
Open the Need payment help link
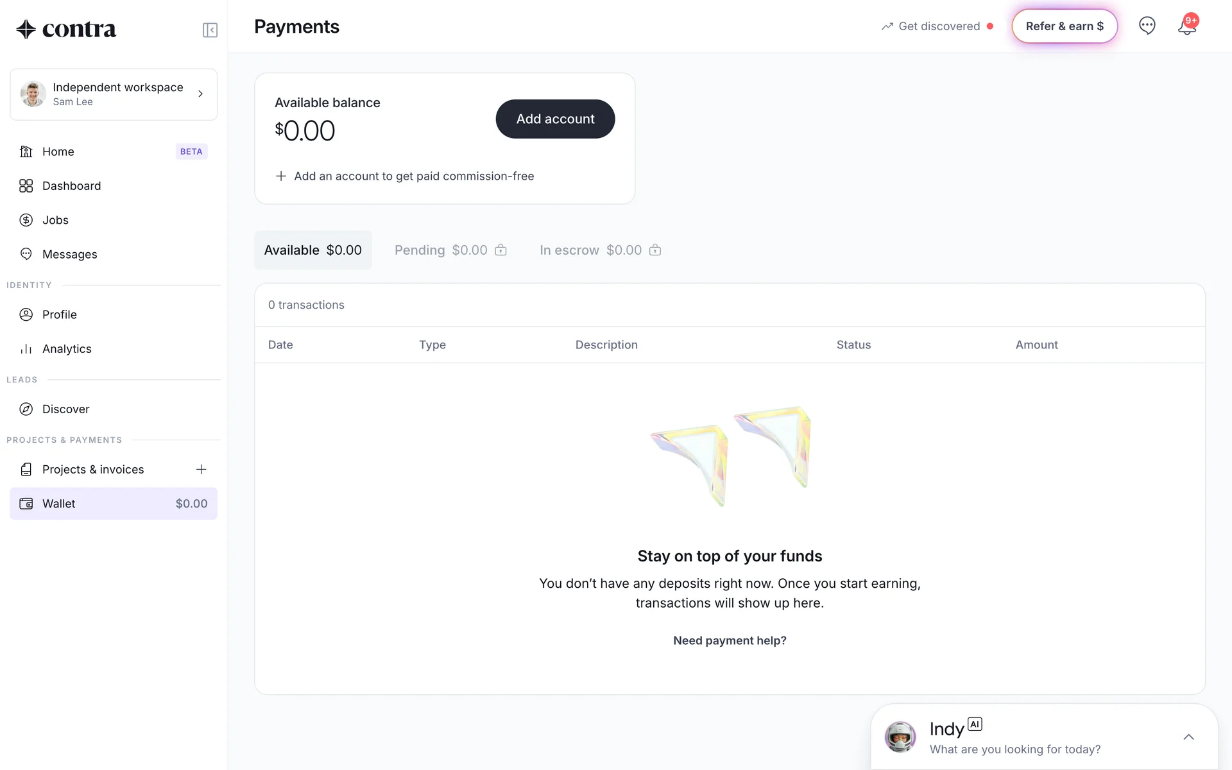pos(730,640)
